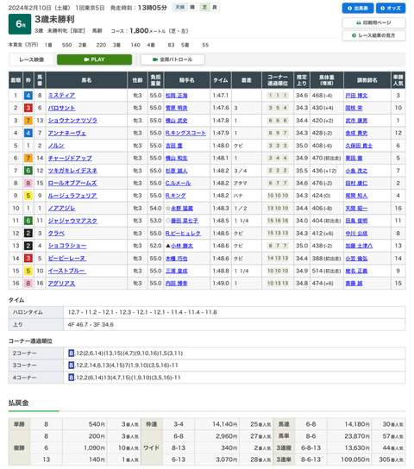Open the レース結果の見方 guide
Image resolution: width=414 pixels, height=469 pixels.
373,35
